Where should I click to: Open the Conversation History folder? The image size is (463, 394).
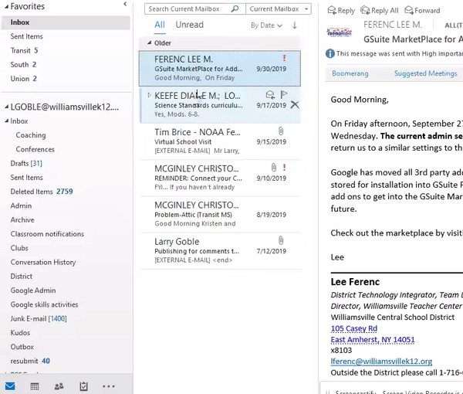(x=43, y=262)
